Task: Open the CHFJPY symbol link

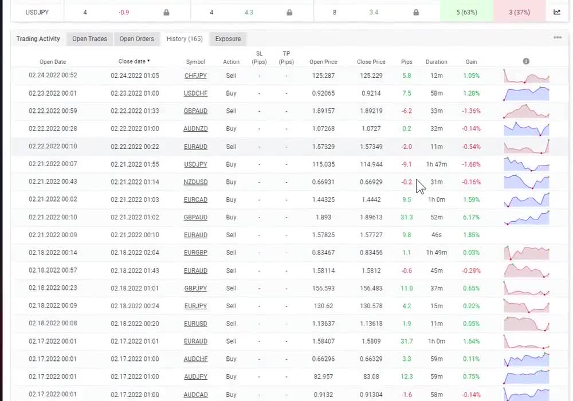Action: tap(195, 75)
